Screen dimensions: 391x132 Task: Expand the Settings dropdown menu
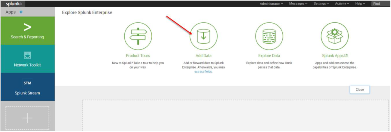click(x=321, y=4)
